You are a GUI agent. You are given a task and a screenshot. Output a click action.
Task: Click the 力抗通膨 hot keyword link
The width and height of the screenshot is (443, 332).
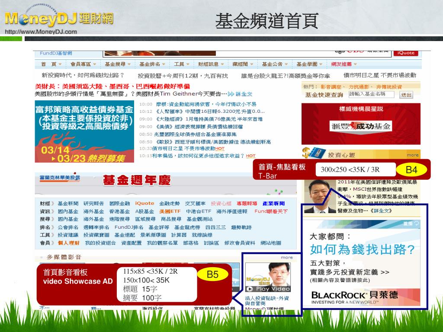(x=358, y=87)
